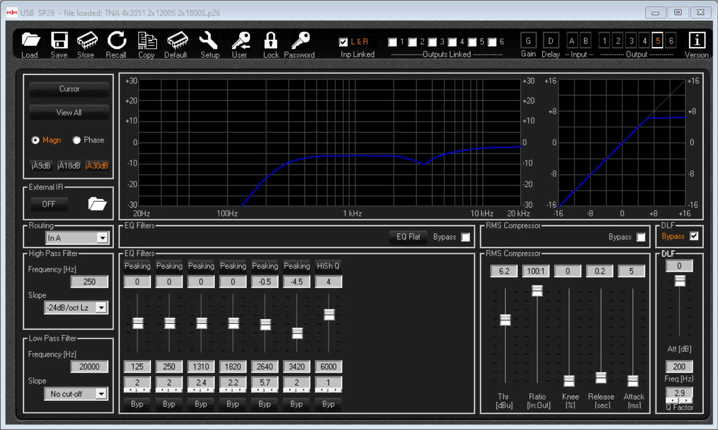The image size is (718, 430).
Task: Click the Password key icon
Action: point(301,41)
